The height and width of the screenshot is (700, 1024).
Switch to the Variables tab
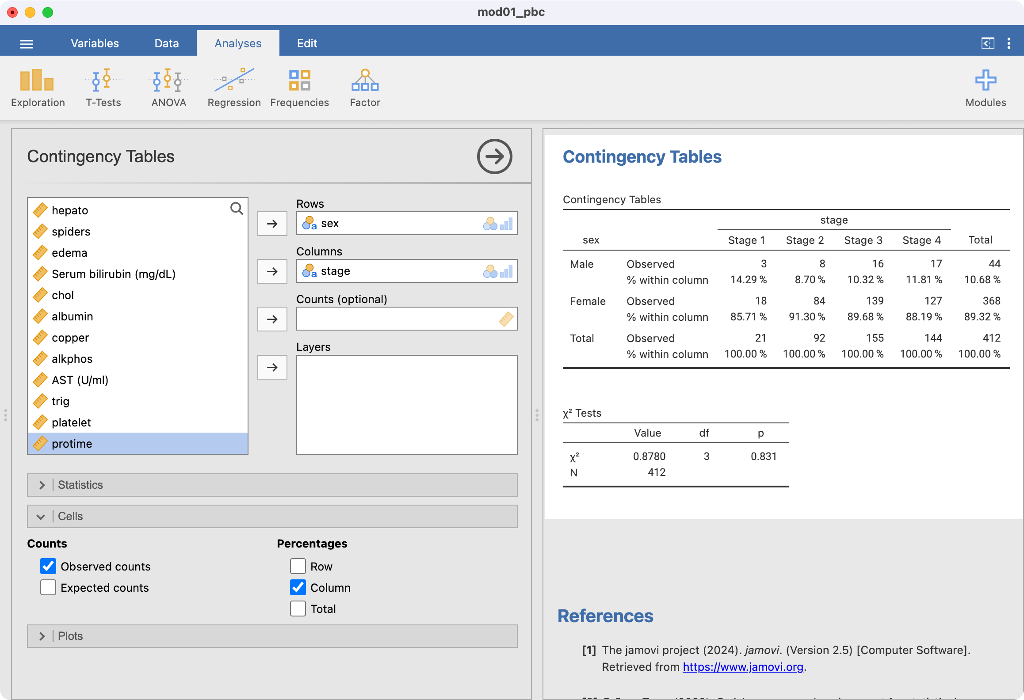tap(95, 43)
